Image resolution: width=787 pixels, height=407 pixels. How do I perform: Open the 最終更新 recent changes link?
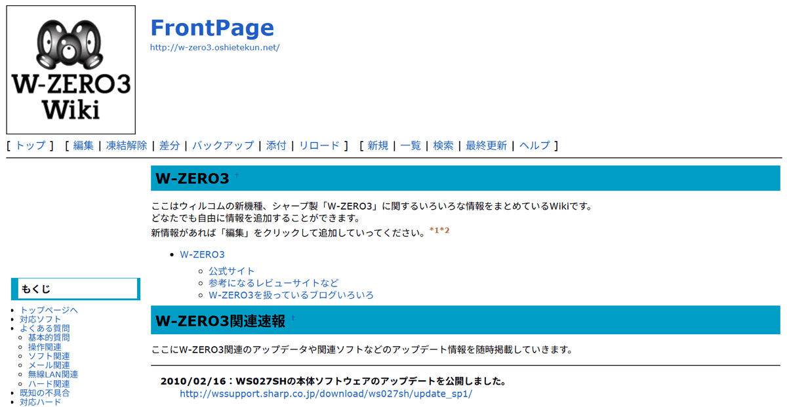486,145
